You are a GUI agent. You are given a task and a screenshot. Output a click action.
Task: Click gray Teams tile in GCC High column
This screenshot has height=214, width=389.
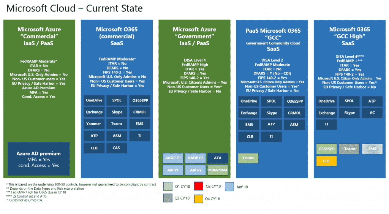(349, 149)
